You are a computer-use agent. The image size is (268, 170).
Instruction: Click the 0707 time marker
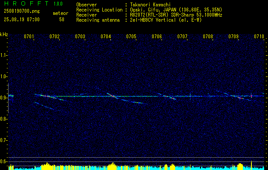pyautogui.click(x=182, y=36)
